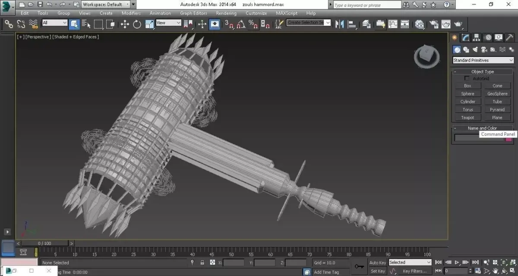Open Rendered Frame Window
The image size is (518, 276).
click(x=446, y=24)
